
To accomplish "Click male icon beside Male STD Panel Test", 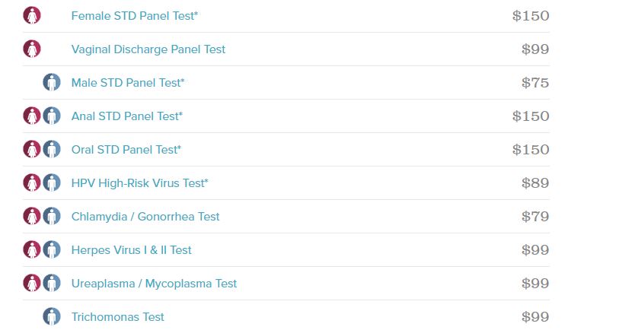I will pyautogui.click(x=52, y=82).
